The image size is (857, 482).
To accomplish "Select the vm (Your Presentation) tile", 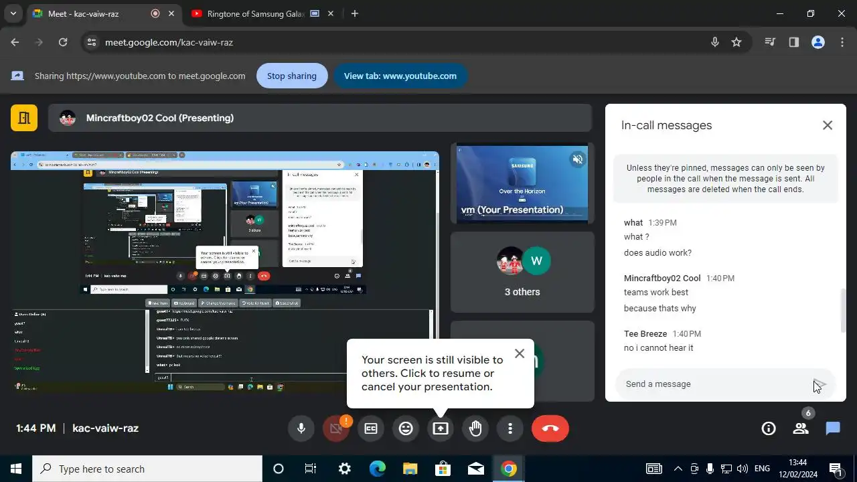I will coord(522,183).
